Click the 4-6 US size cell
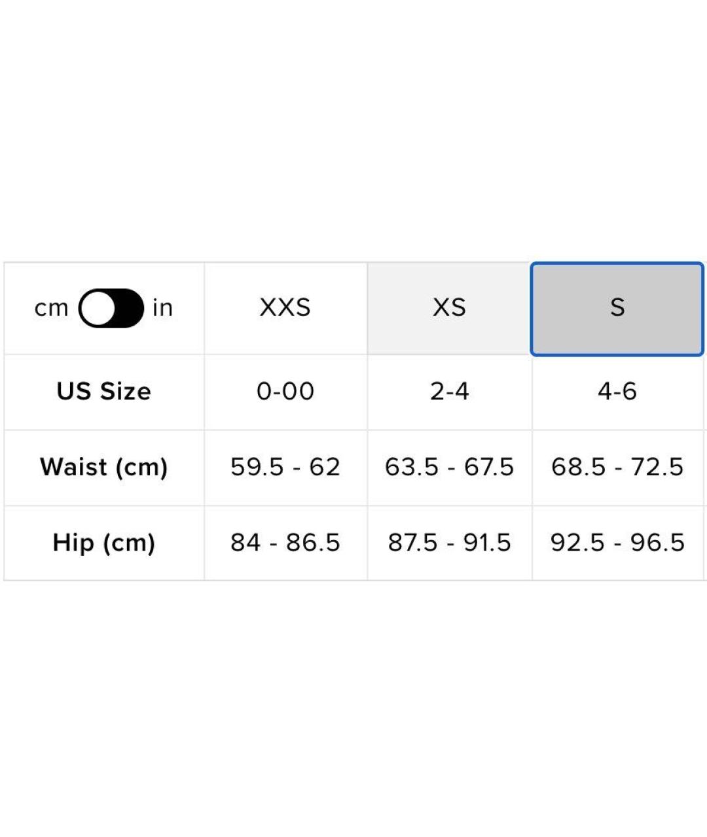The height and width of the screenshot is (837, 707). [617, 392]
